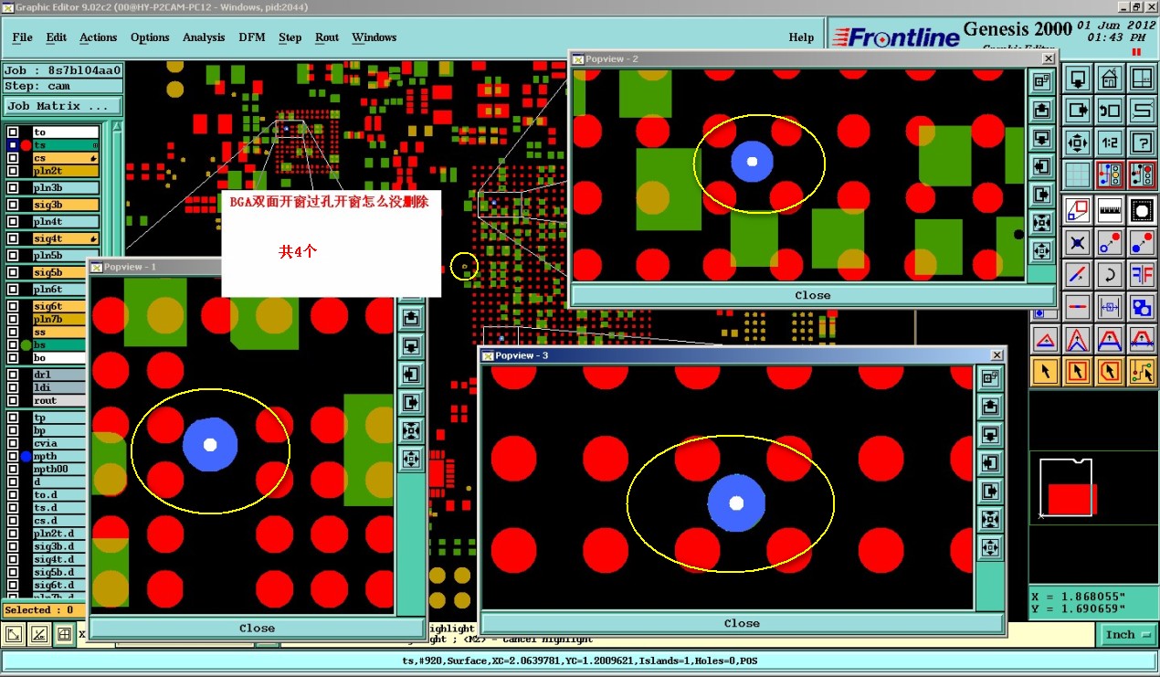Image resolution: width=1160 pixels, height=677 pixels.
Task: Toggle checkbox for layer bs
Action: tap(13, 345)
